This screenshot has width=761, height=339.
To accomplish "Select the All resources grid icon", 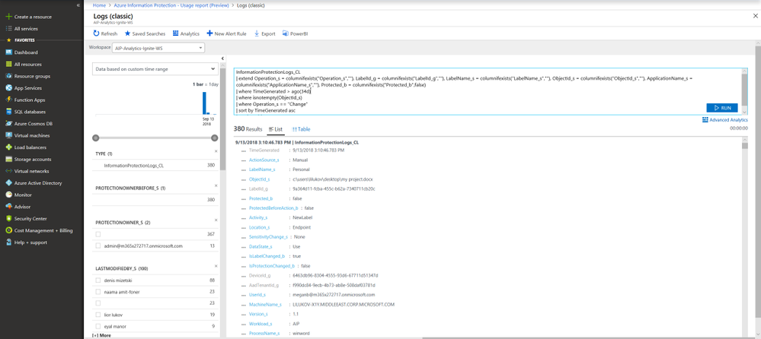I will point(8,64).
